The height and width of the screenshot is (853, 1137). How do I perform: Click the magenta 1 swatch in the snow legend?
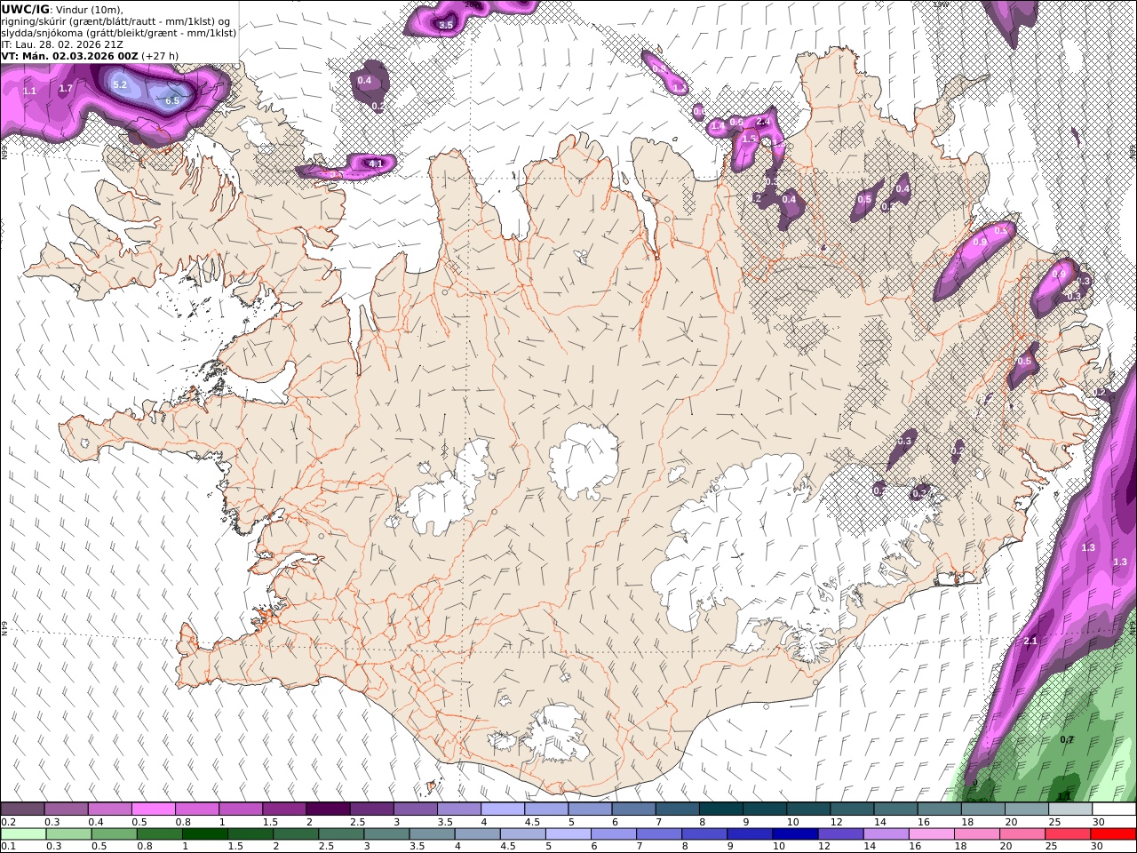point(241,809)
